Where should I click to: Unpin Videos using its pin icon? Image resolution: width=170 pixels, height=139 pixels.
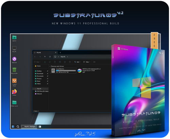(x=48, y=84)
